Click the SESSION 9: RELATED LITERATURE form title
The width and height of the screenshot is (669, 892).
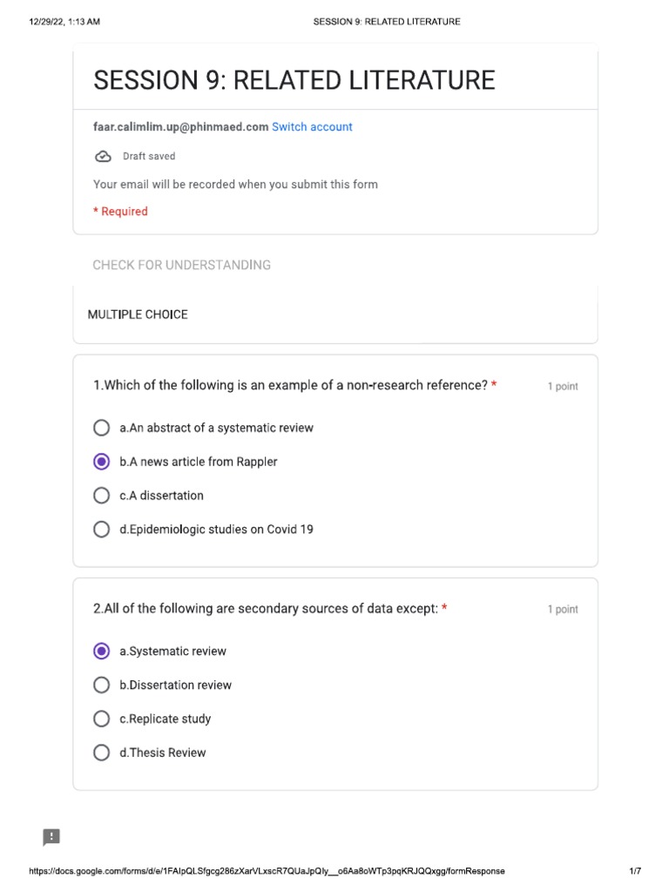point(294,80)
